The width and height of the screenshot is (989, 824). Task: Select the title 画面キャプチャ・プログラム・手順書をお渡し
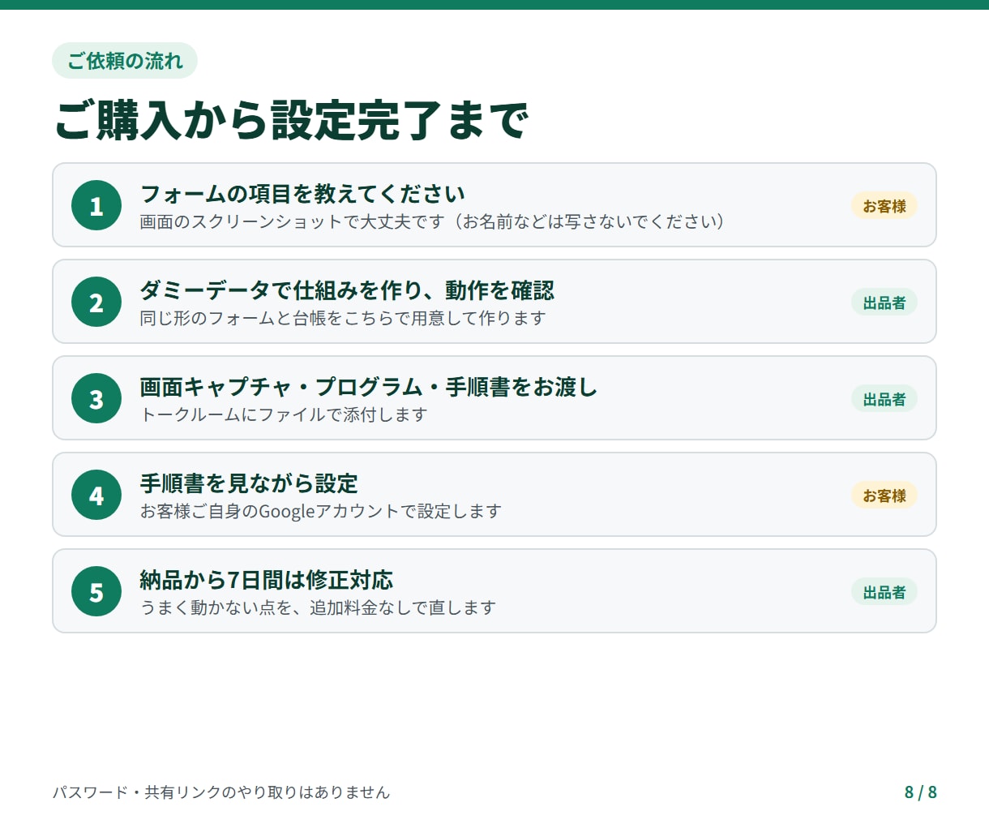369,387
